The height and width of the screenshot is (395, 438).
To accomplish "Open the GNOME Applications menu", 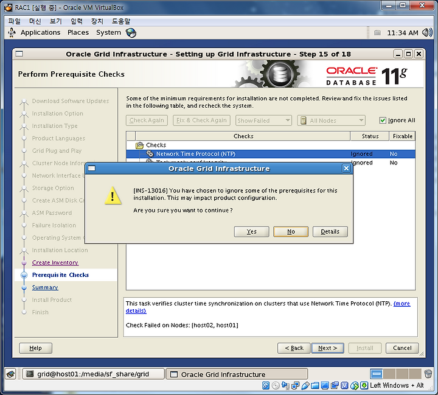I will (x=40, y=32).
